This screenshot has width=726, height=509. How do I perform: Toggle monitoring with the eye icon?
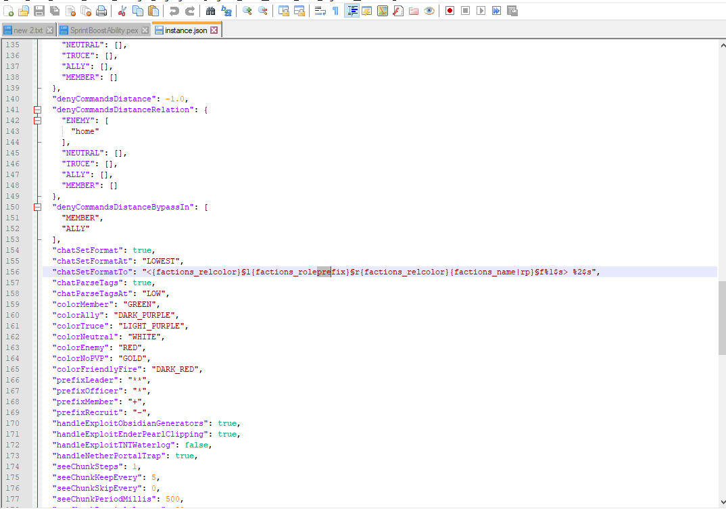(429, 11)
